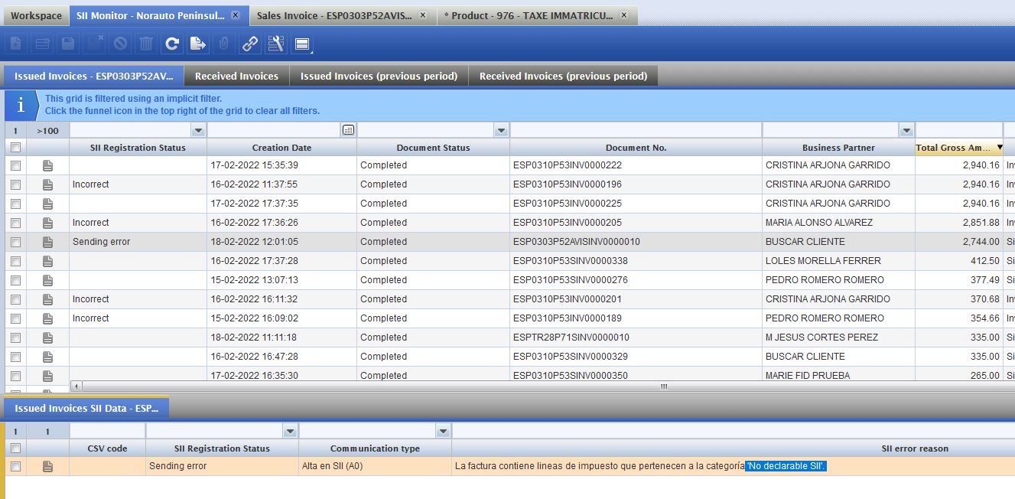Open the Workspace tab

(x=36, y=15)
